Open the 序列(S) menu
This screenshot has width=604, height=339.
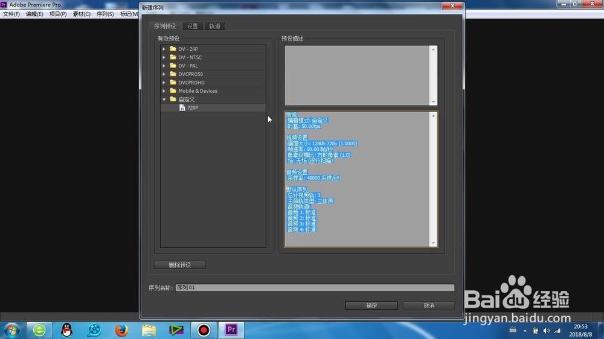(x=105, y=14)
